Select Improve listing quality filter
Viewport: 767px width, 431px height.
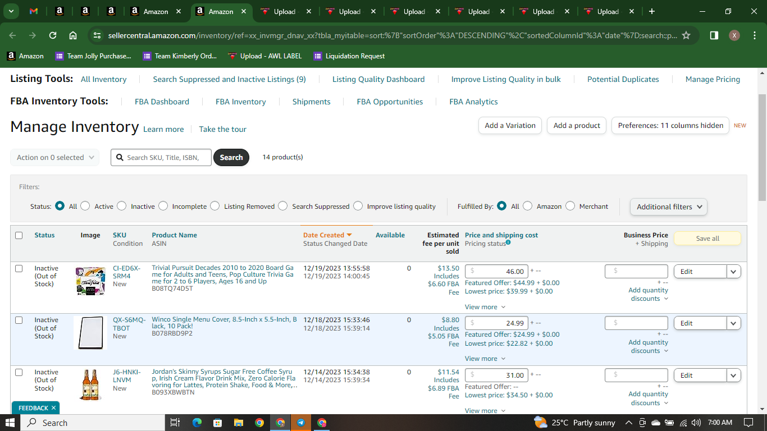358,206
